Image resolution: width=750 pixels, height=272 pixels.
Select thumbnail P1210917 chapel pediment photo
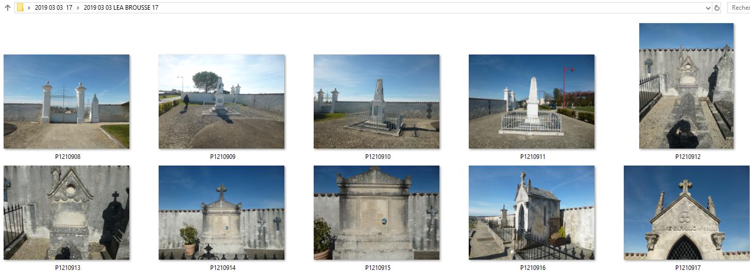click(x=687, y=212)
